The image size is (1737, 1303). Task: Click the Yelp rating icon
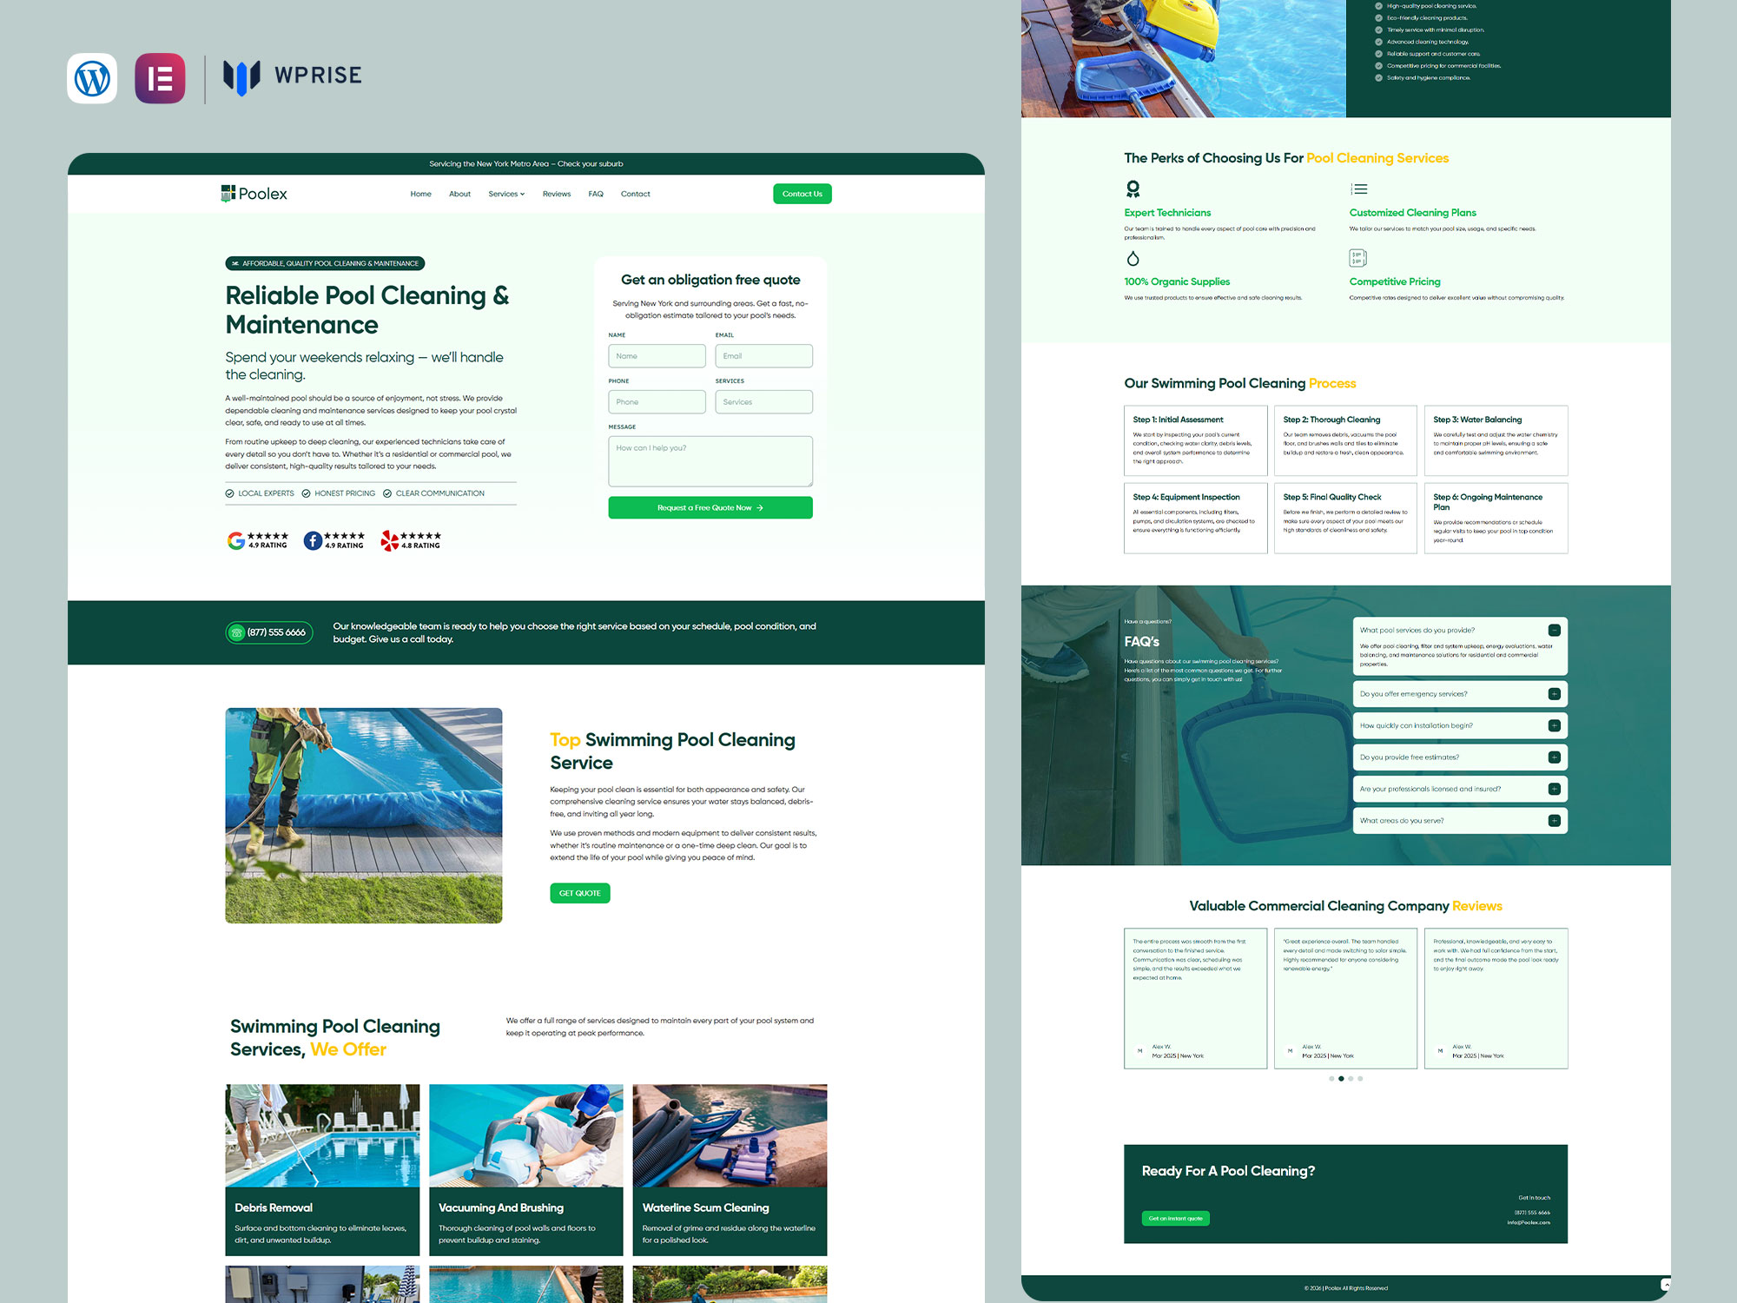coord(390,541)
